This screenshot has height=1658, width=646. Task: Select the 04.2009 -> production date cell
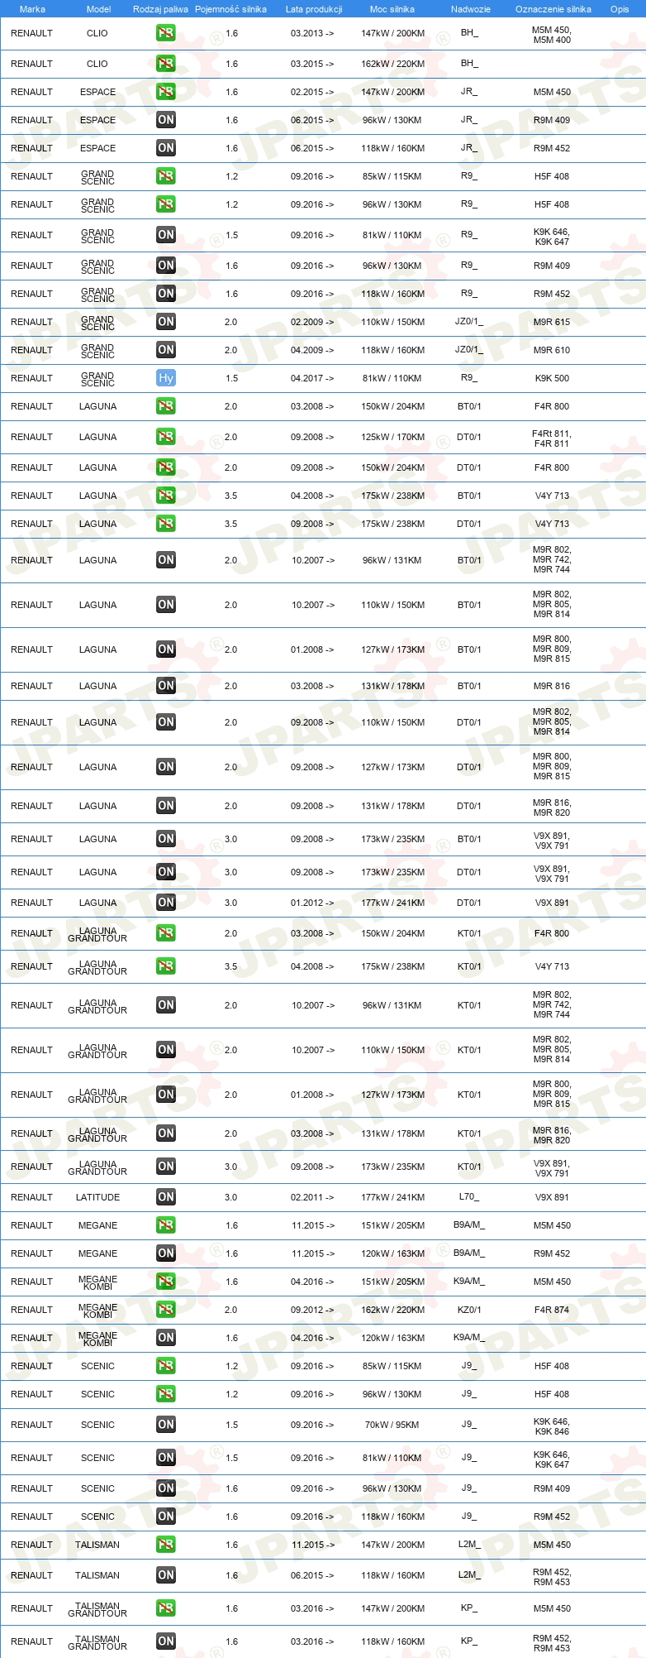tap(312, 350)
